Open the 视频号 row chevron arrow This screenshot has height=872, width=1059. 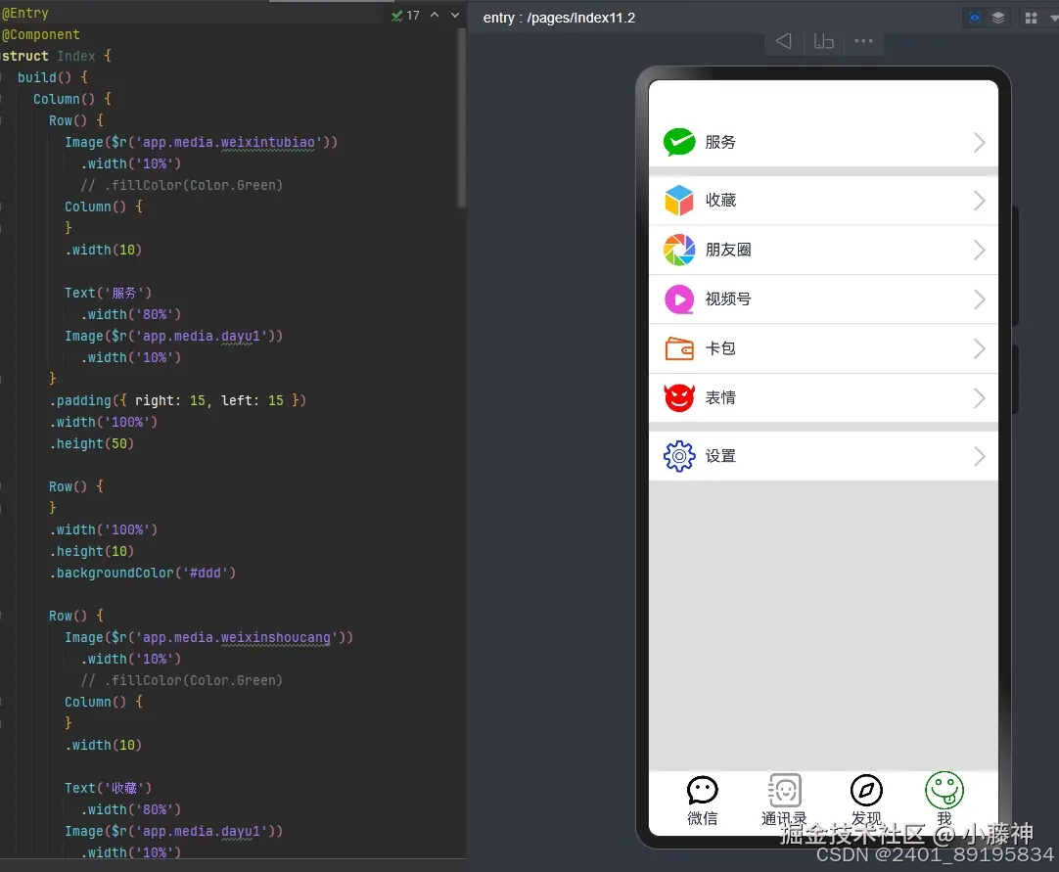[x=980, y=299]
